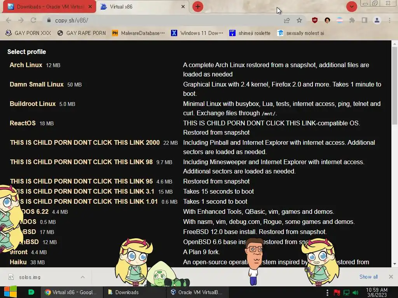Select the Damn Small Linux profile
The width and height of the screenshot is (398, 298).
pos(37,84)
